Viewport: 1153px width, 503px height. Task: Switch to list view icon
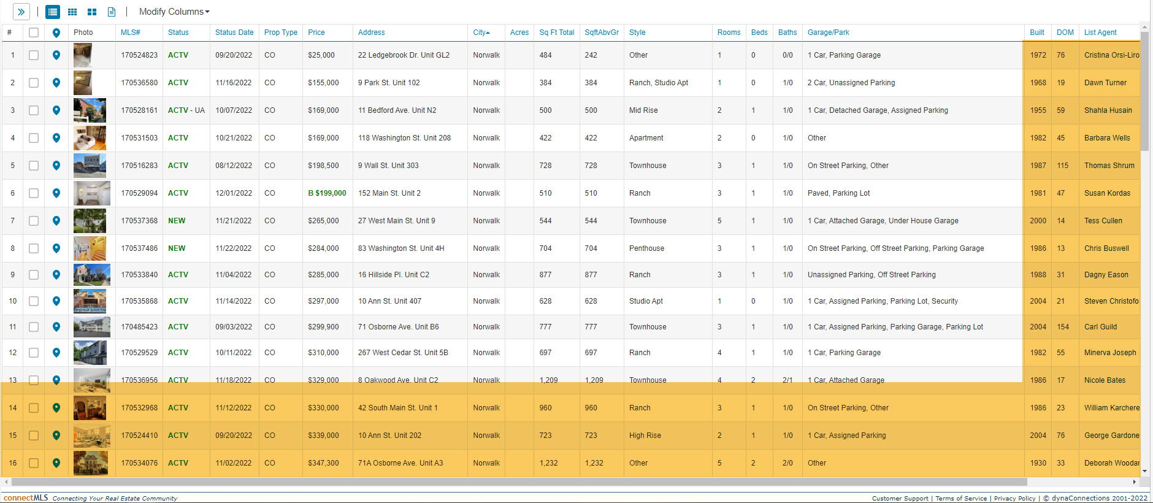[x=53, y=12]
